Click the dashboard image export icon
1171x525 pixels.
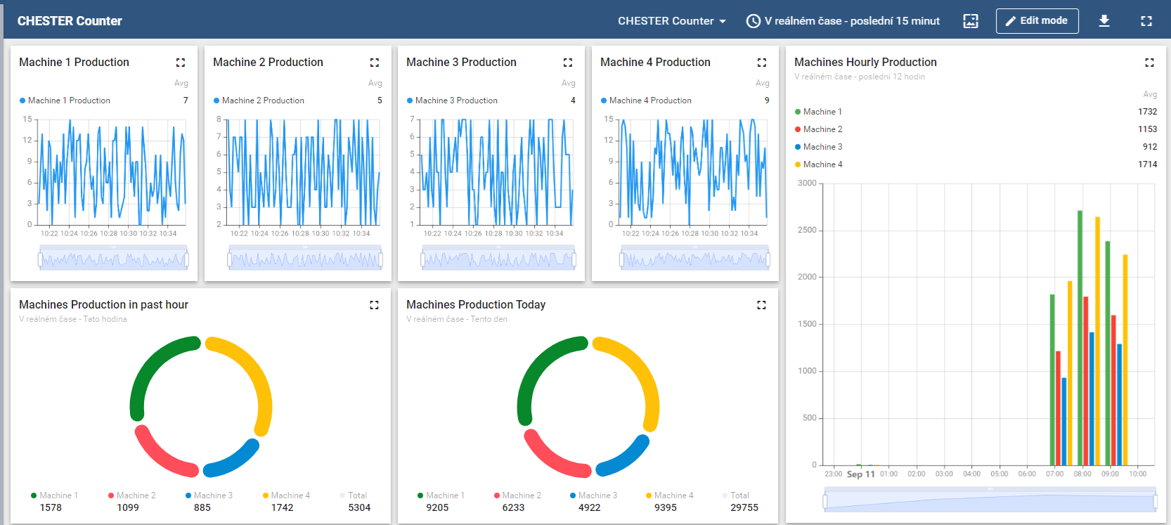pos(971,21)
